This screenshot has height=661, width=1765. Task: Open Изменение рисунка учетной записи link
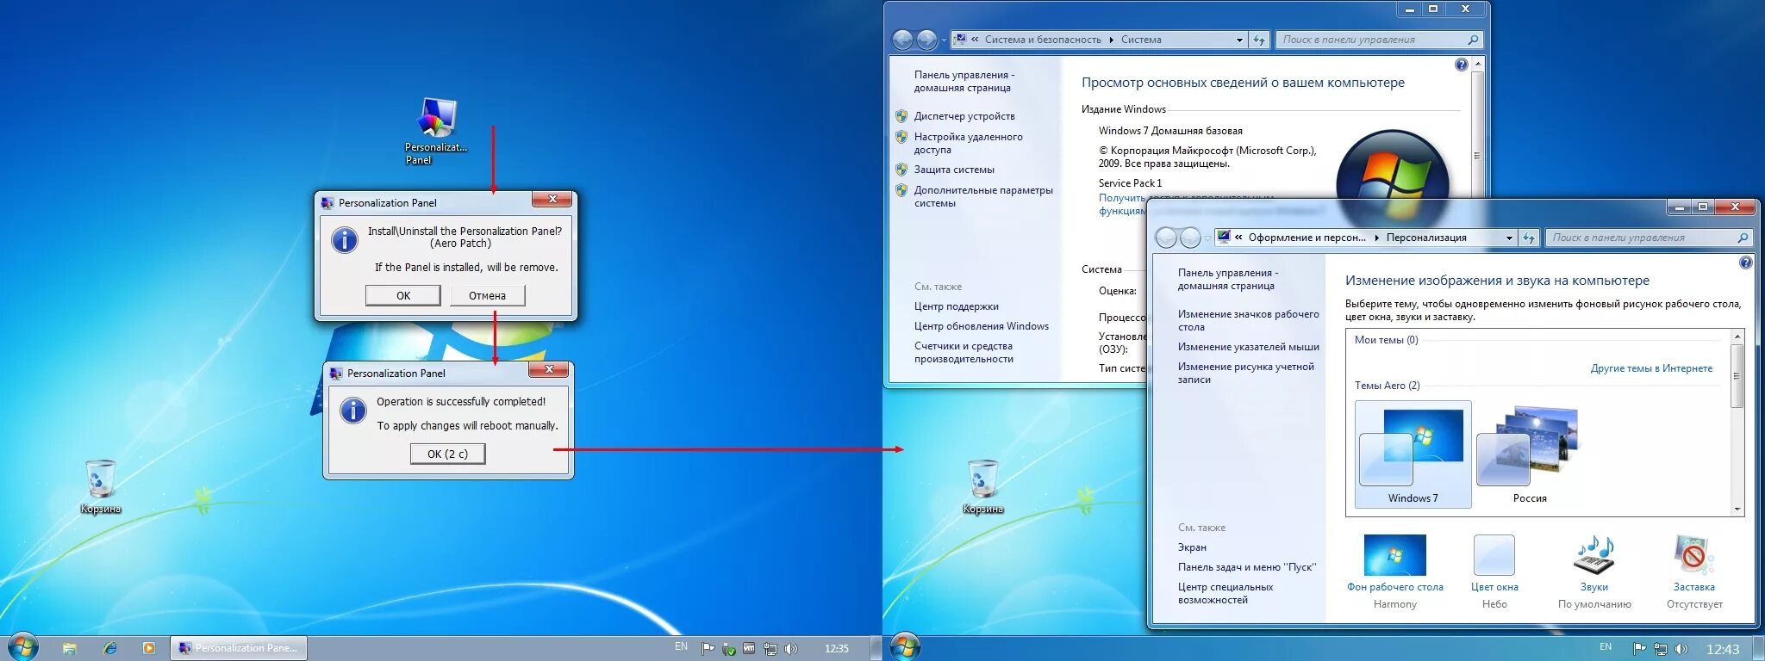1246,373
